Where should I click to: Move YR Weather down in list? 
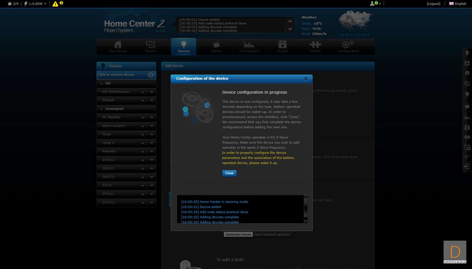pos(152,117)
